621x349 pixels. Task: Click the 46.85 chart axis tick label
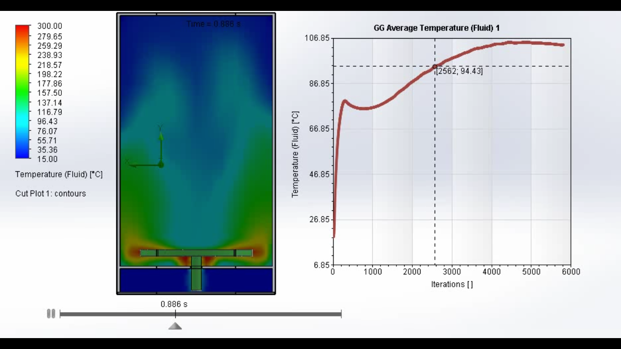319,174
